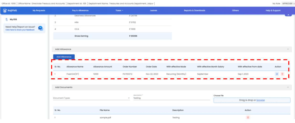The image size is (295, 123).
Task: Click the Fixed DA(97) allowance name cell
Action: 73,74
